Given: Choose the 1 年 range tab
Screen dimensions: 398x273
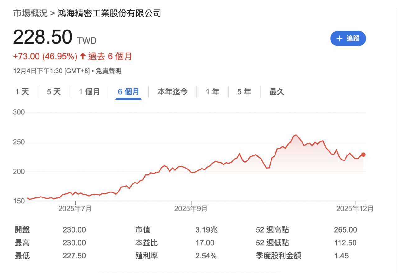Looking at the screenshot, I should (212, 92).
